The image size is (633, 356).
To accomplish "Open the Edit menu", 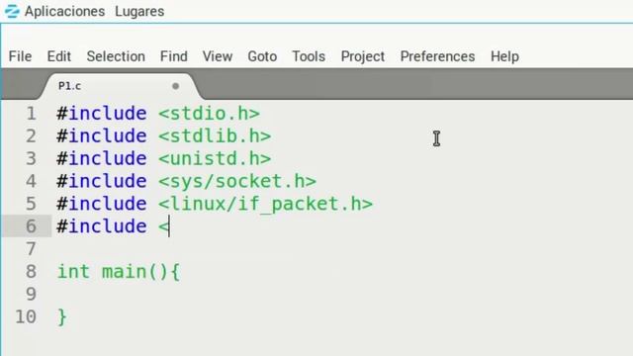I will click(x=59, y=56).
